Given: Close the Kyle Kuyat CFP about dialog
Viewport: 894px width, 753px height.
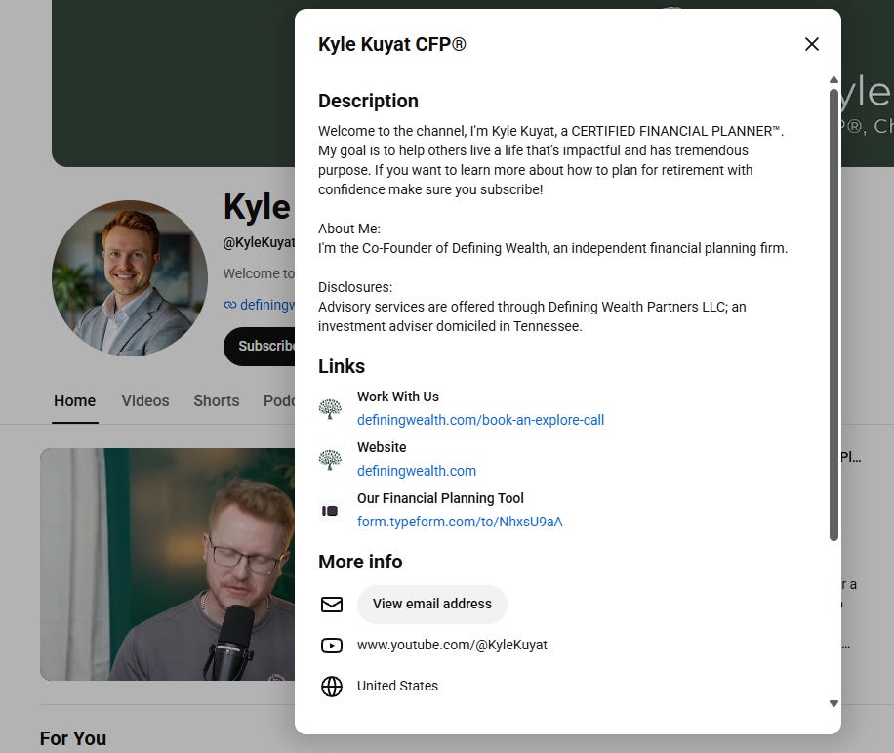Looking at the screenshot, I should coord(811,44).
